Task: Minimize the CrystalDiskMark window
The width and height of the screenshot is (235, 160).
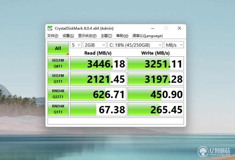Action: coord(153,28)
